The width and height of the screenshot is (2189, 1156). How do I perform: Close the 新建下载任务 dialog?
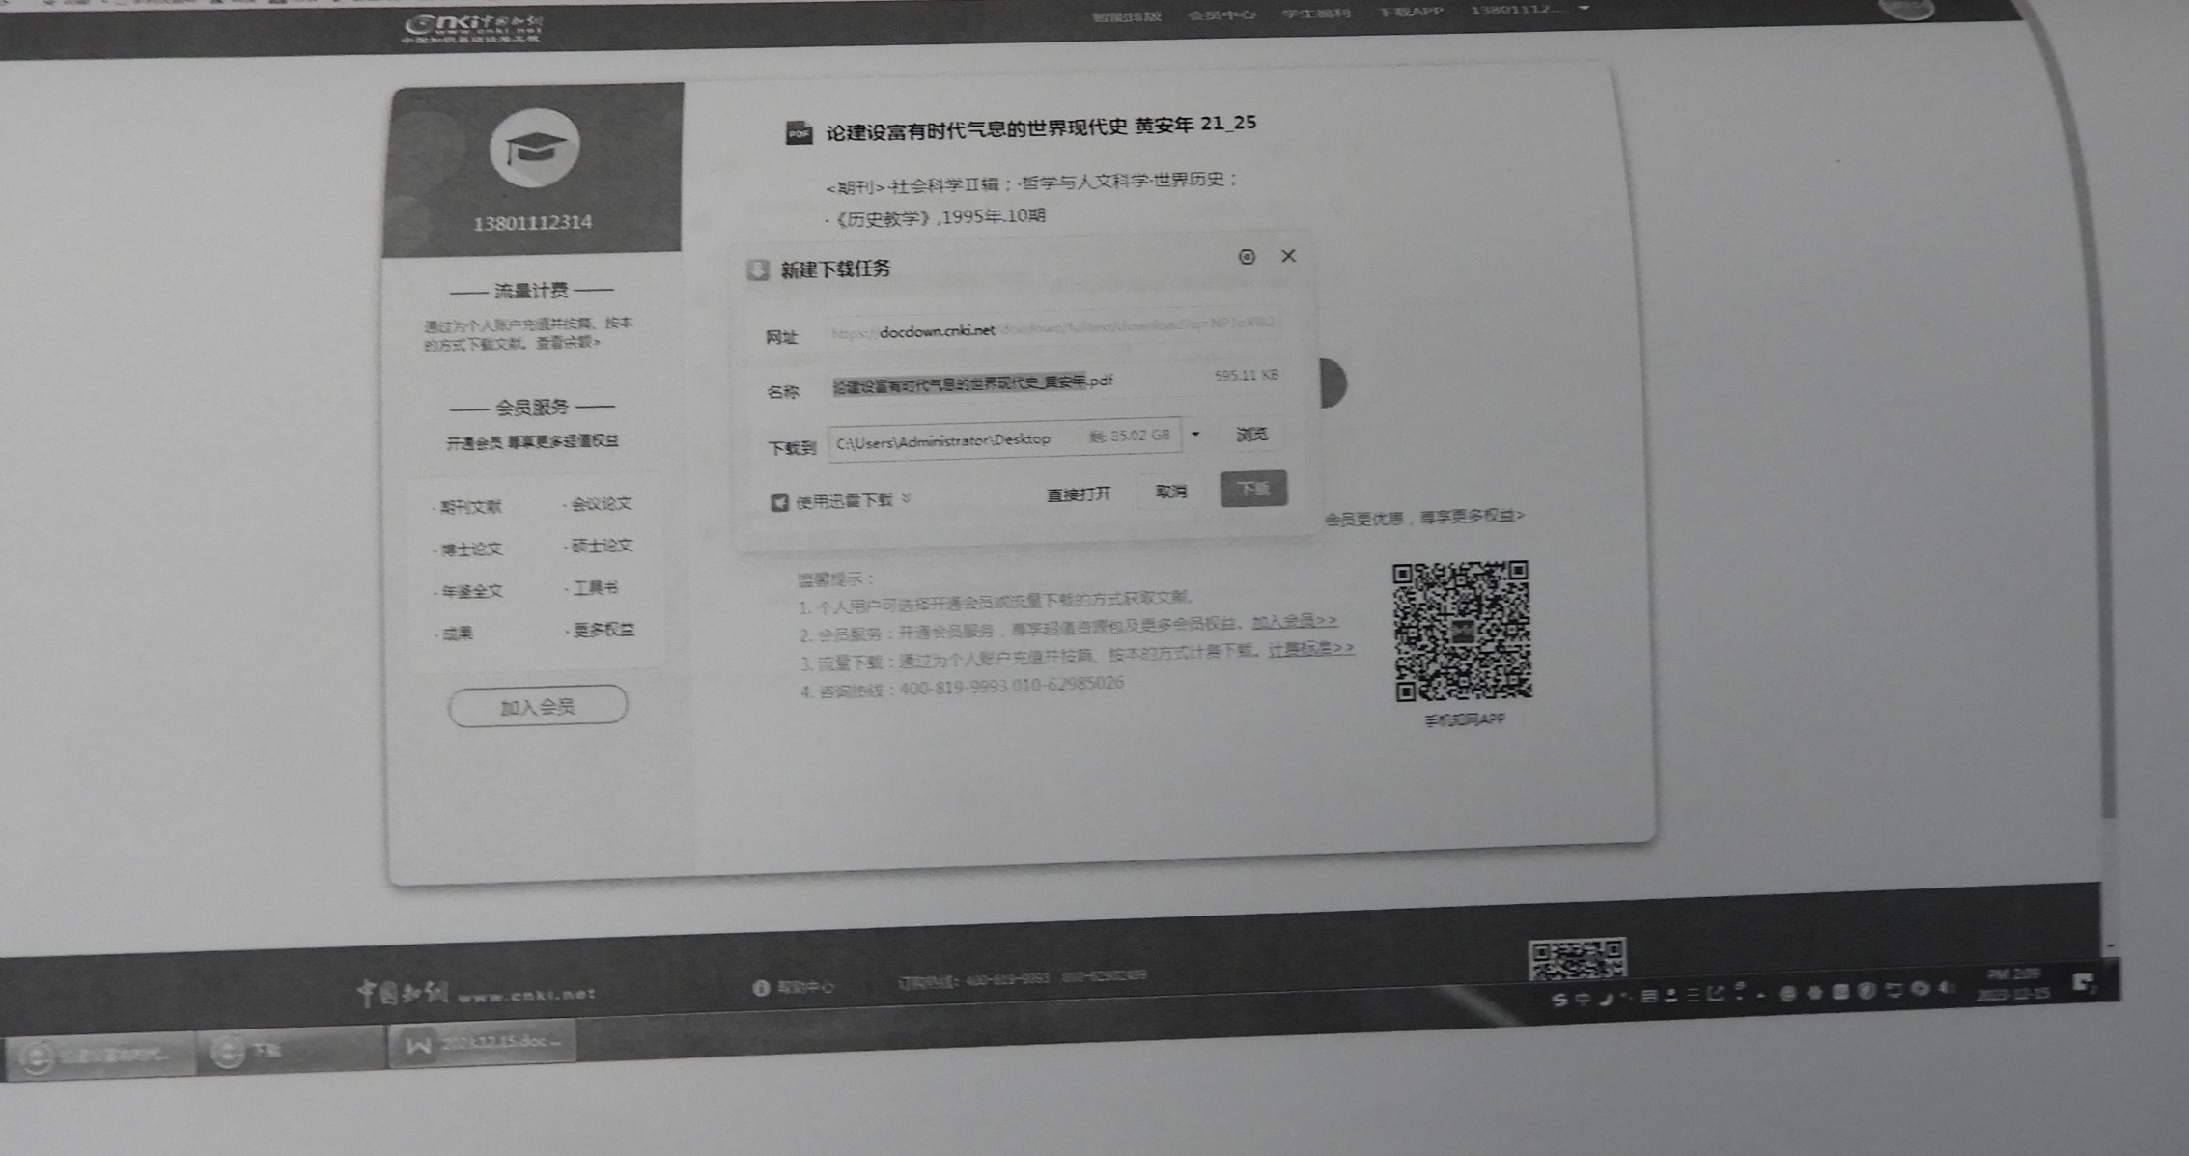pyautogui.click(x=1288, y=256)
